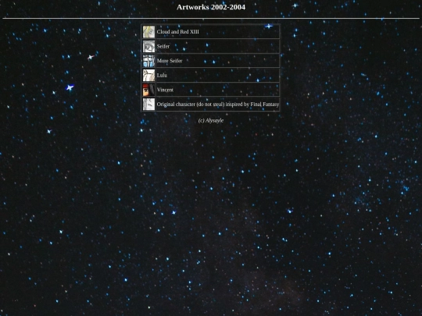
Task: Open the Cloud and Red XIII thumbnail
Action: [x=148, y=32]
